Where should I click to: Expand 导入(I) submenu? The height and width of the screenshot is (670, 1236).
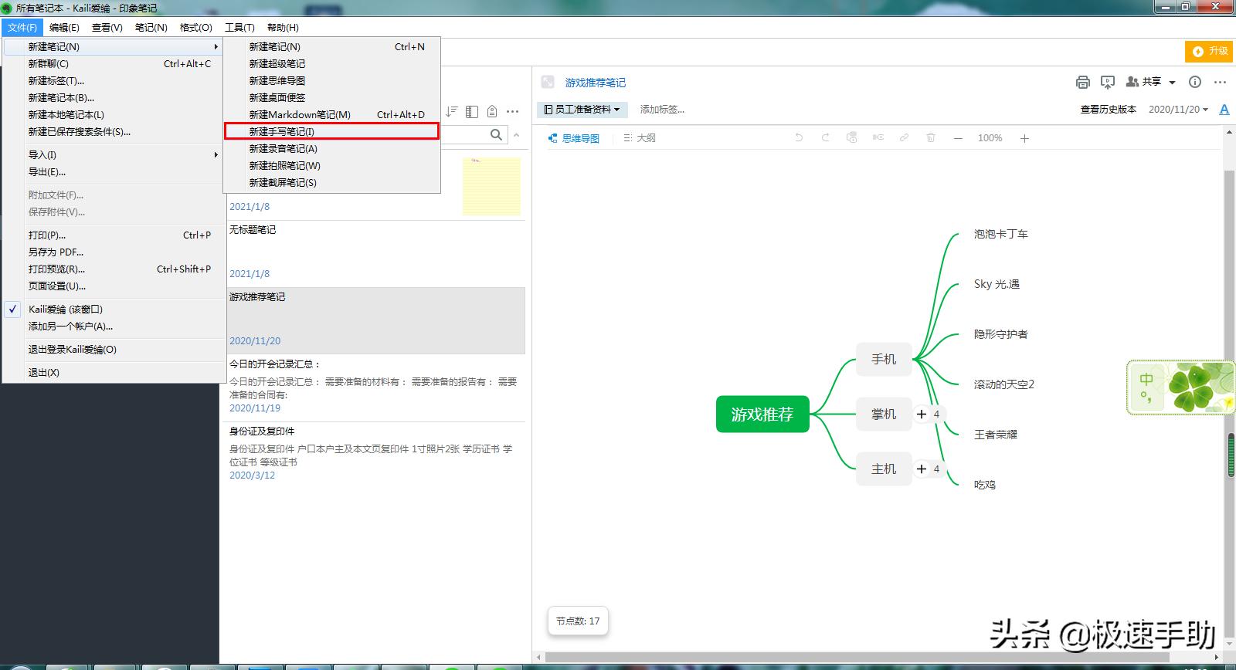[114, 154]
